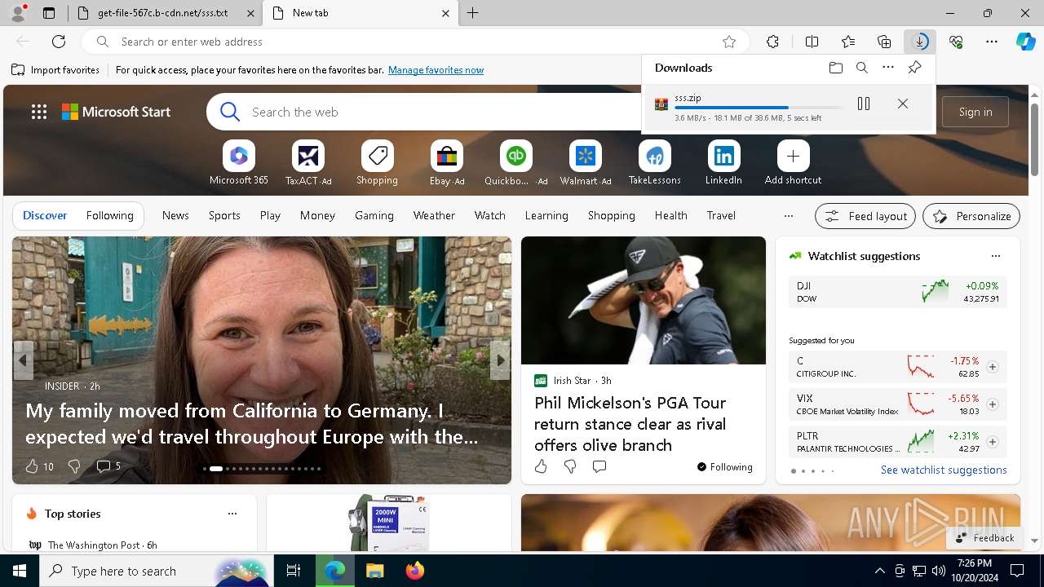This screenshot has width=1044, height=587.
Task: Open a new tab with plus button
Action: (473, 13)
